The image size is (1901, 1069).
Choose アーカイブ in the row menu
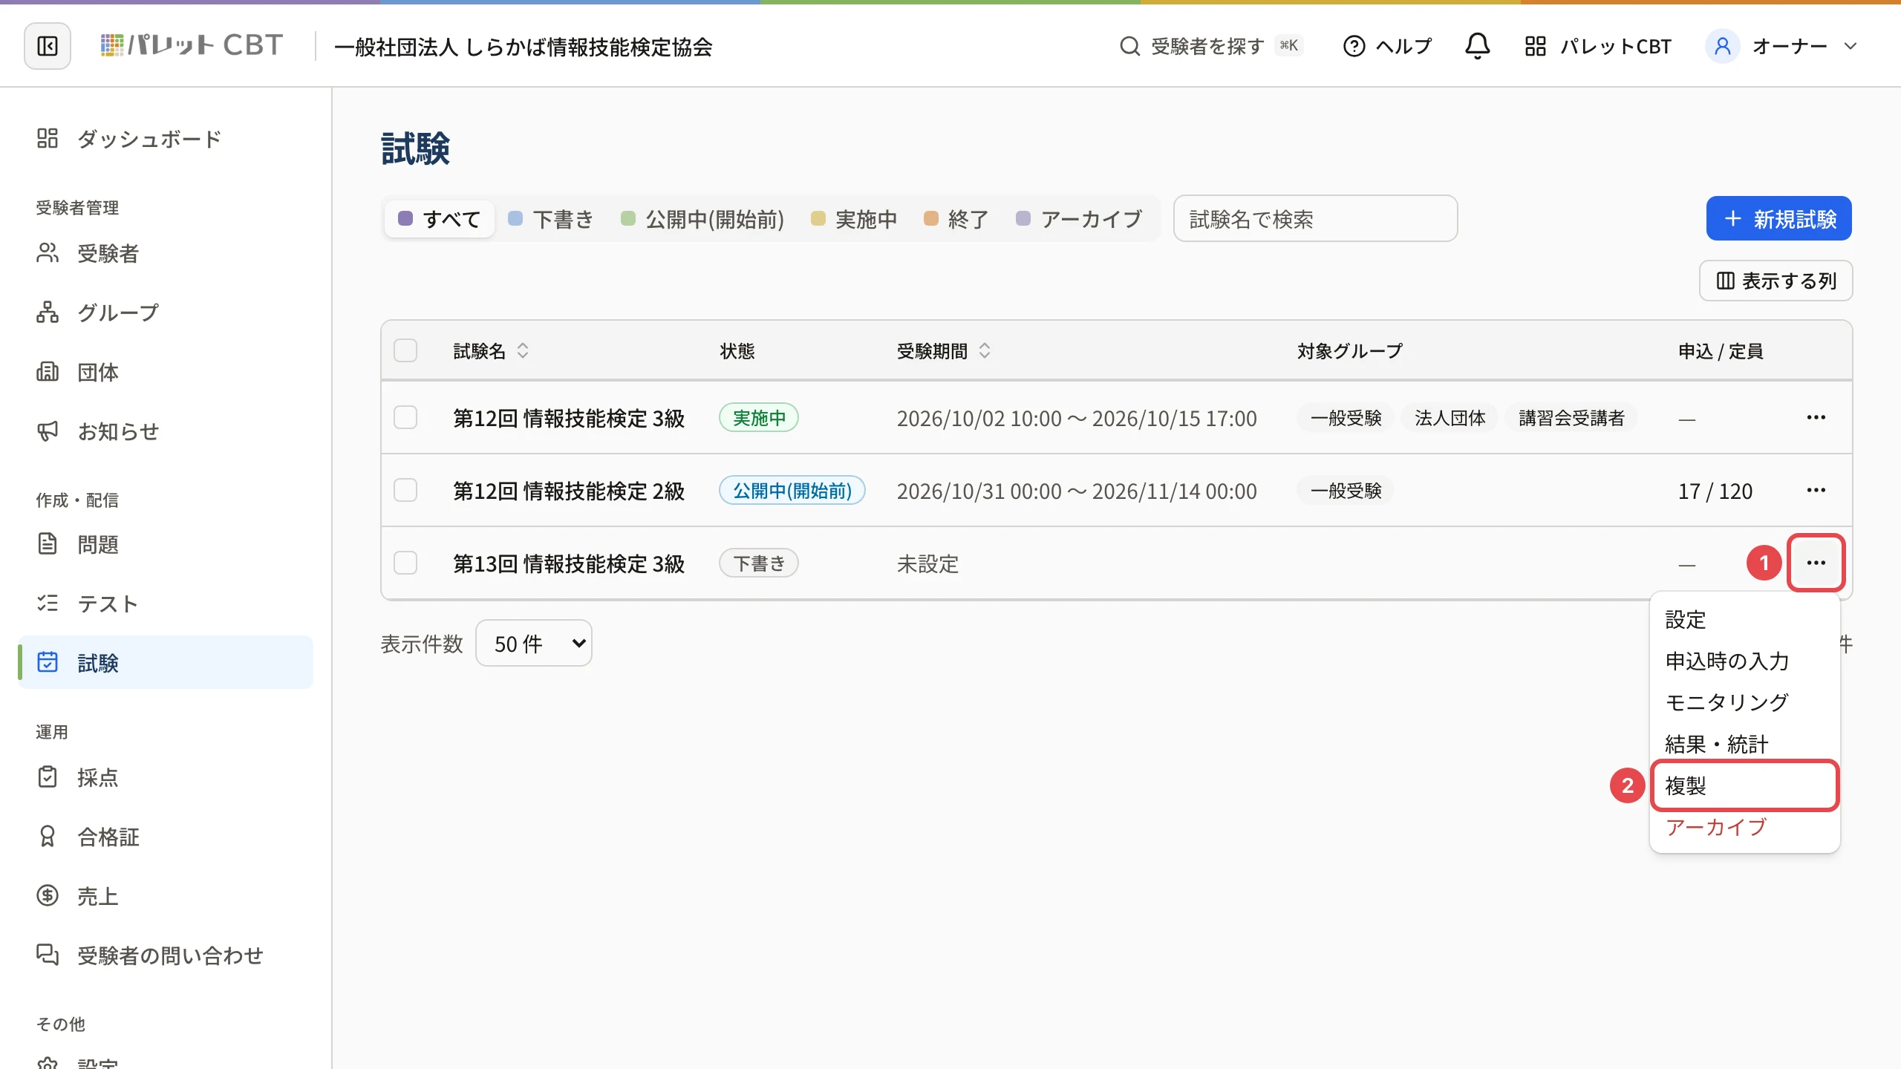coord(1744,827)
